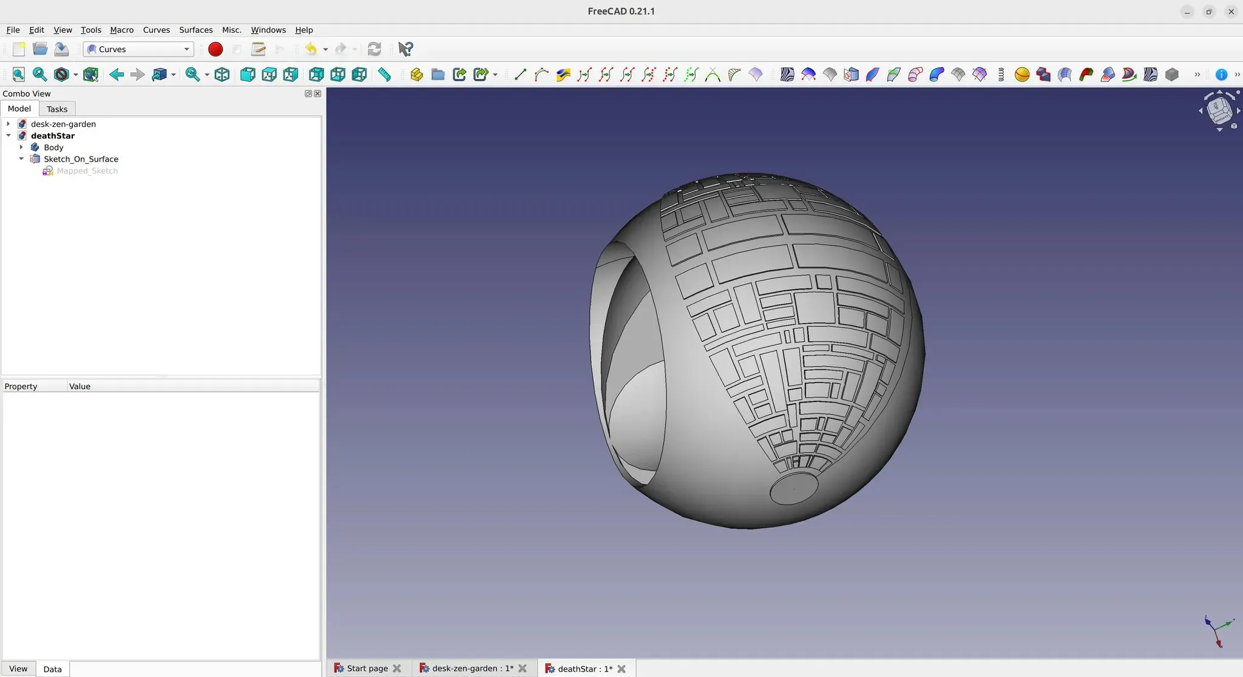1243x677 pixels.
Task: Click the Fit All view icon
Action: [x=19, y=75]
